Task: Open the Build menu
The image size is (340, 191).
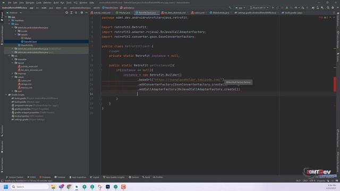Action: point(56,3)
